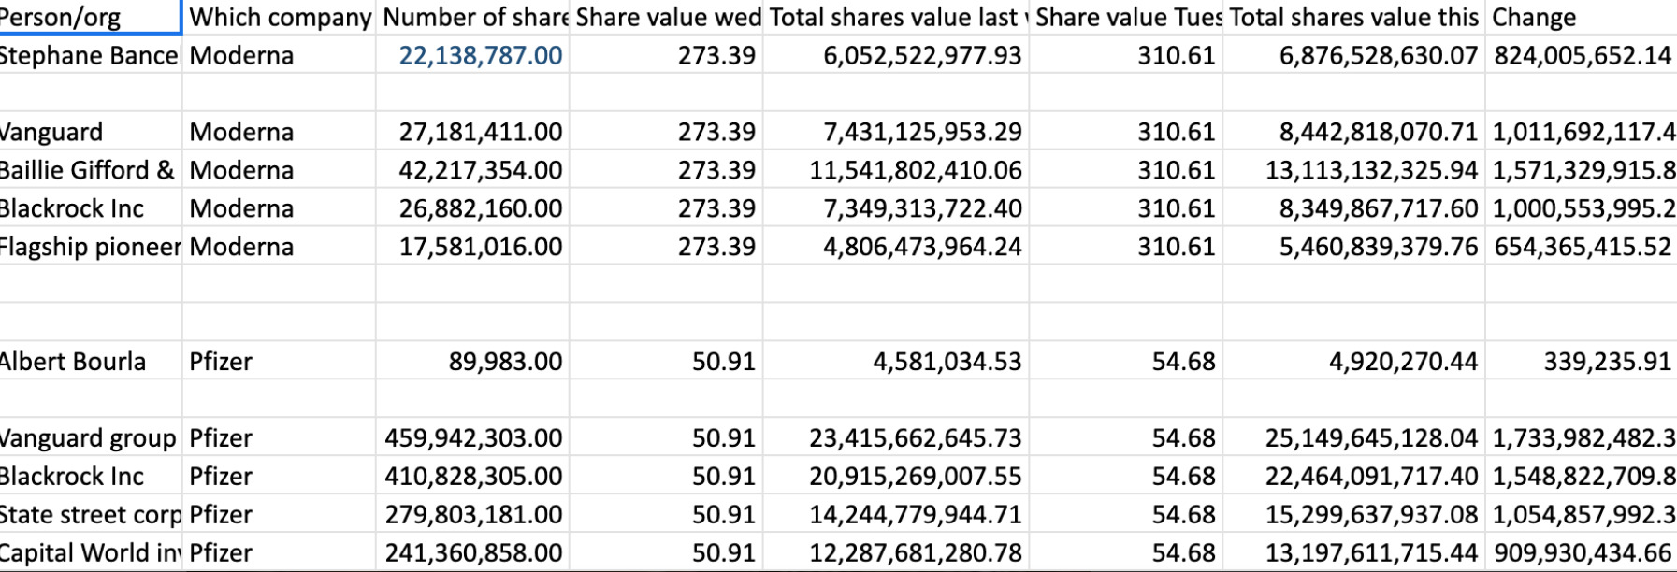Click Flagship pioneer change value 654,365,415.52
The width and height of the screenshot is (1677, 572).
point(1581,247)
